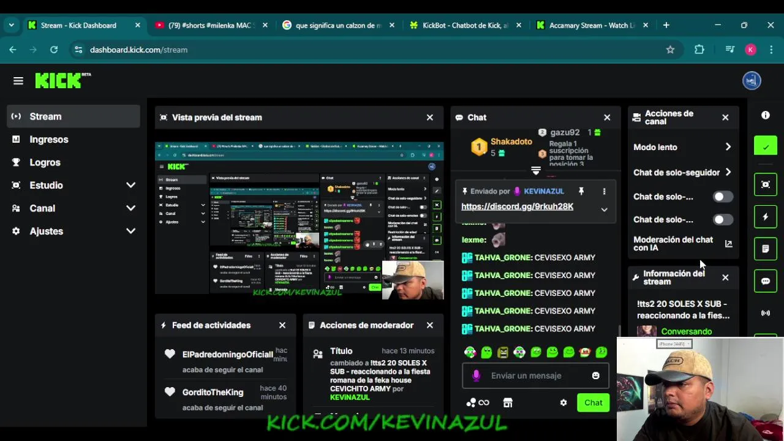Click the broadcast signal icon in the right sidebar
784x441 pixels.
766,313
